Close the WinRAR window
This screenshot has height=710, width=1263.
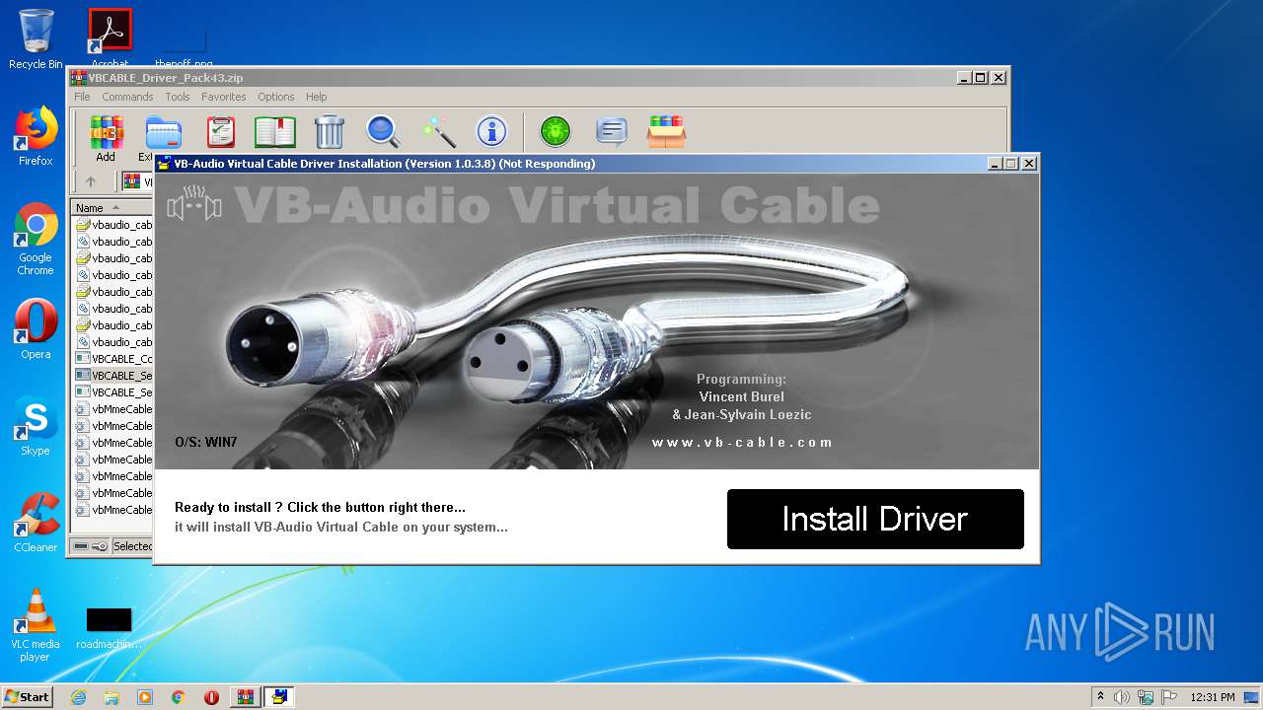999,78
